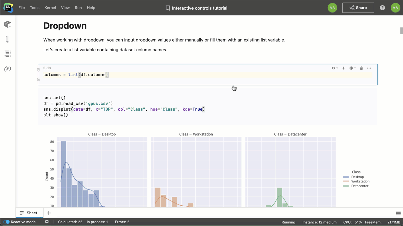The width and height of the screenshot is (403, 226).
Task: Show the table of contents panel
Action: (x=8, y=54)
